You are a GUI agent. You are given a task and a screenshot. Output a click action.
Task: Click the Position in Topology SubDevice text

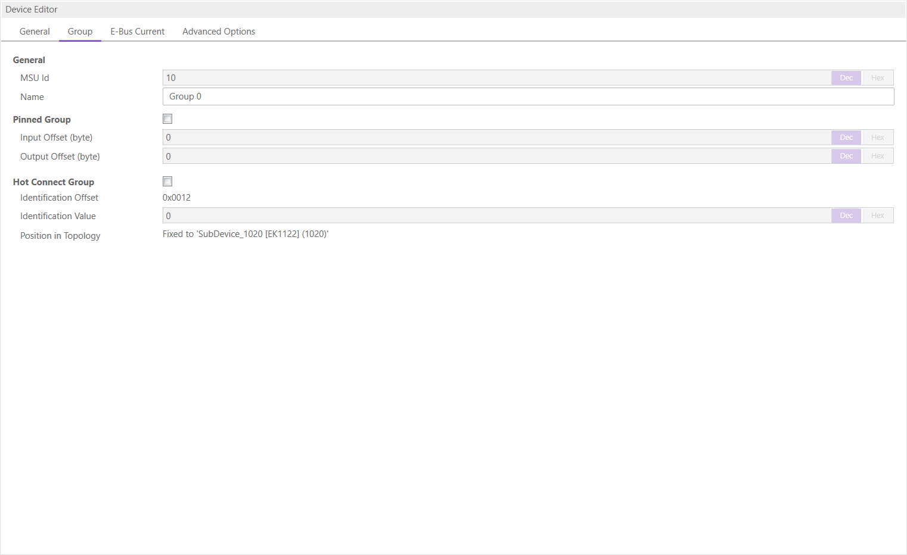tap(246, 234)
